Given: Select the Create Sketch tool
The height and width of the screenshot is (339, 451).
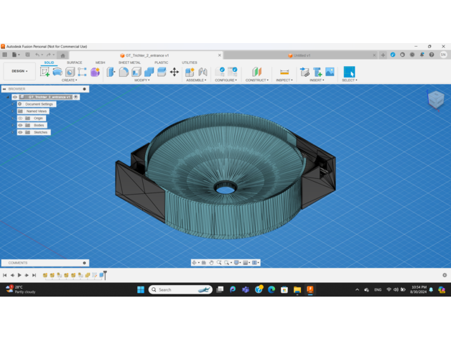Looking at the screenshot, I should (45, 72).
